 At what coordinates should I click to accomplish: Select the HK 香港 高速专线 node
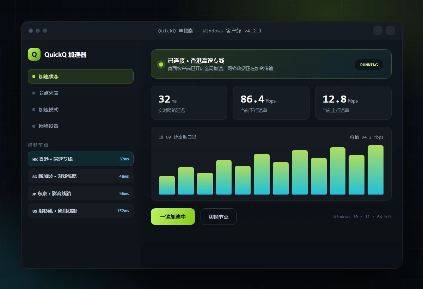[81, 159]
